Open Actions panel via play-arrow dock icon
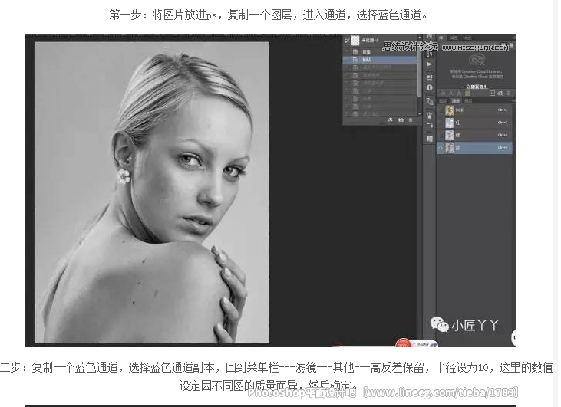Image resolution: width=561 pixels, height=407 pixels. pos(429,64)
